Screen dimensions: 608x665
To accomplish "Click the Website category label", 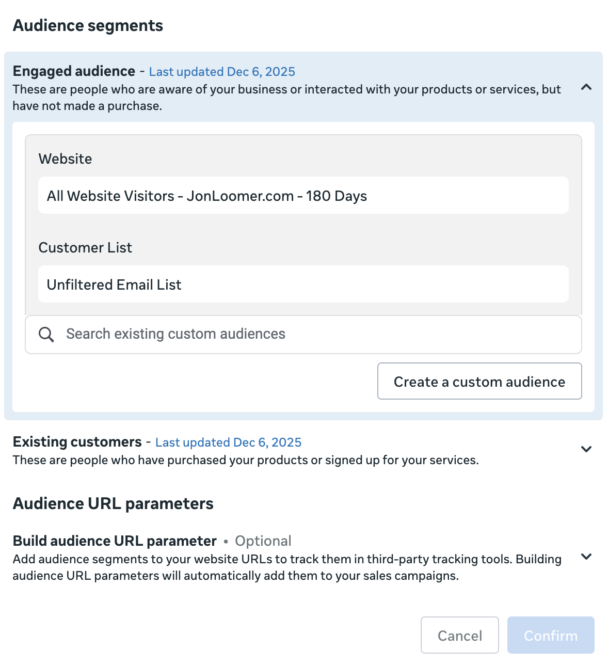I will [x=65, y=159].
